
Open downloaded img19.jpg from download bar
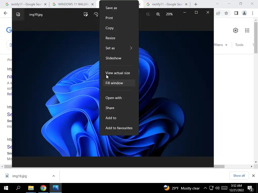click(x=19, y=176)
